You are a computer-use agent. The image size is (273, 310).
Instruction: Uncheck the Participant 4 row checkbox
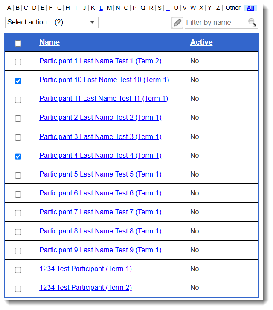click(x=18, y=156)
